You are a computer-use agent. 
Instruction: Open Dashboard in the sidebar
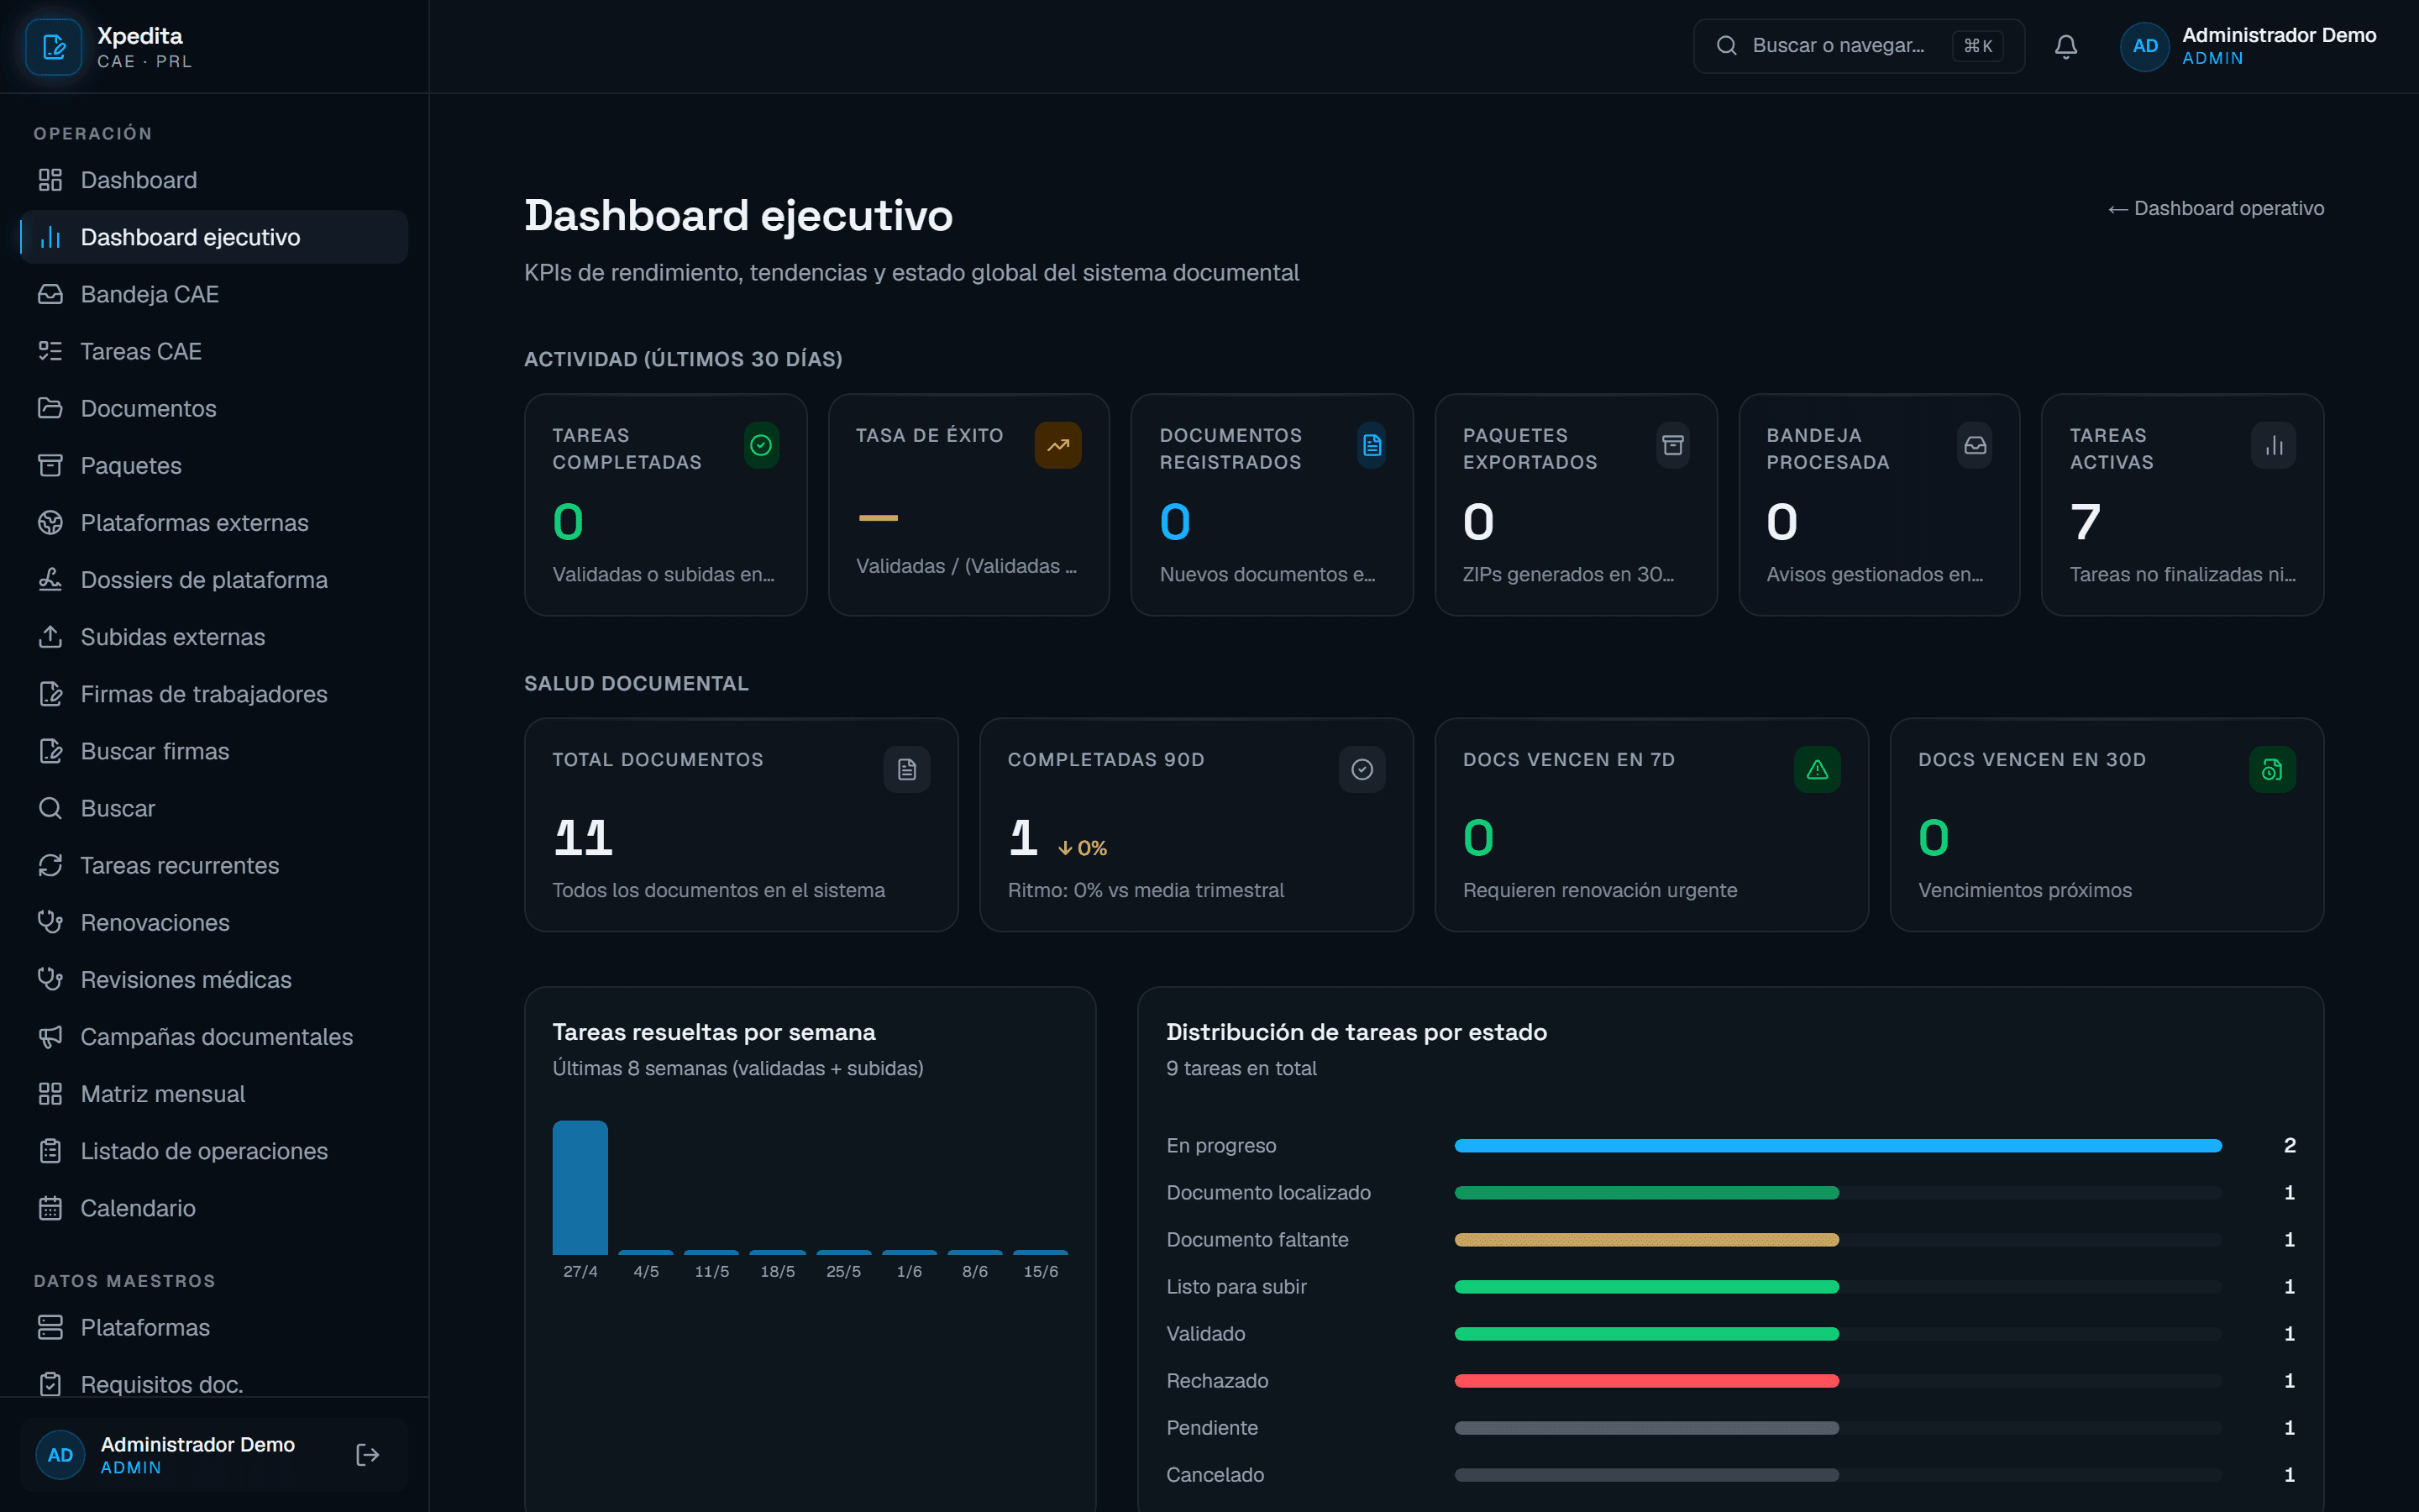tap(214, 180)
